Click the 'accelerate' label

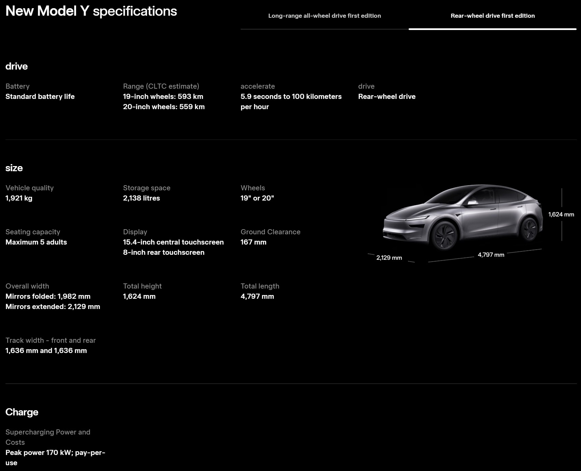coord(258,86)
